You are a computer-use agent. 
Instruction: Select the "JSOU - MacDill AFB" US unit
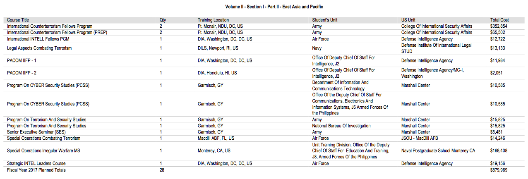click(420, 138)
